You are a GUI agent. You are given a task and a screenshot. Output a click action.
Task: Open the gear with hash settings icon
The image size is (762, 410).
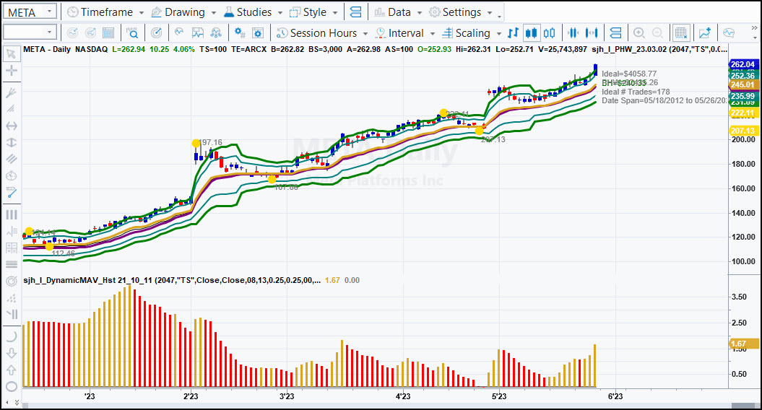[x=240, y=33]
